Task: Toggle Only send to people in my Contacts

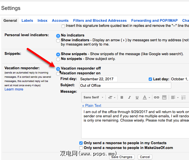Action: pos(81,143)
